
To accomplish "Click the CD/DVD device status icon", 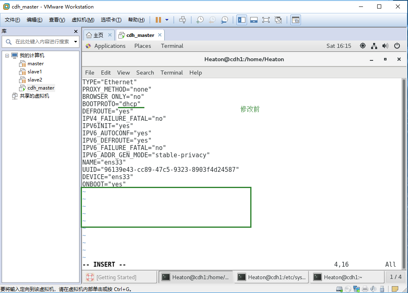I will click(348, 289).
